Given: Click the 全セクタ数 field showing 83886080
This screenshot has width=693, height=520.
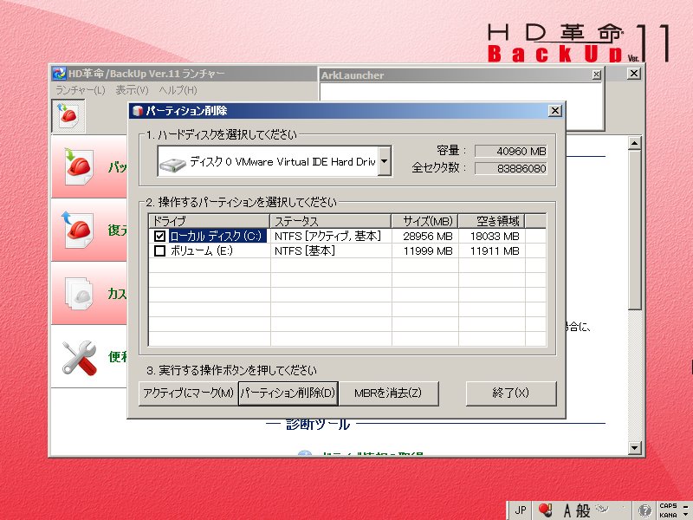Looking at the screenshot, I should pyautogui.click(x=511, y=168).
